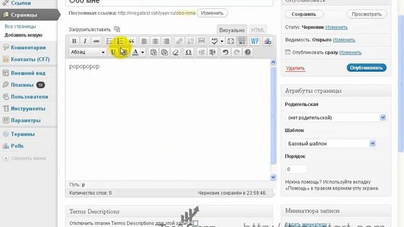The width and height of the screenshot is (404, 227).
Task: Toggle underline formatting
Action: (x=113, y=52)
